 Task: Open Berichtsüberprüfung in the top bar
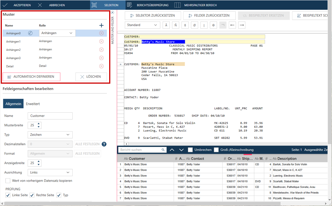[148, 5]
